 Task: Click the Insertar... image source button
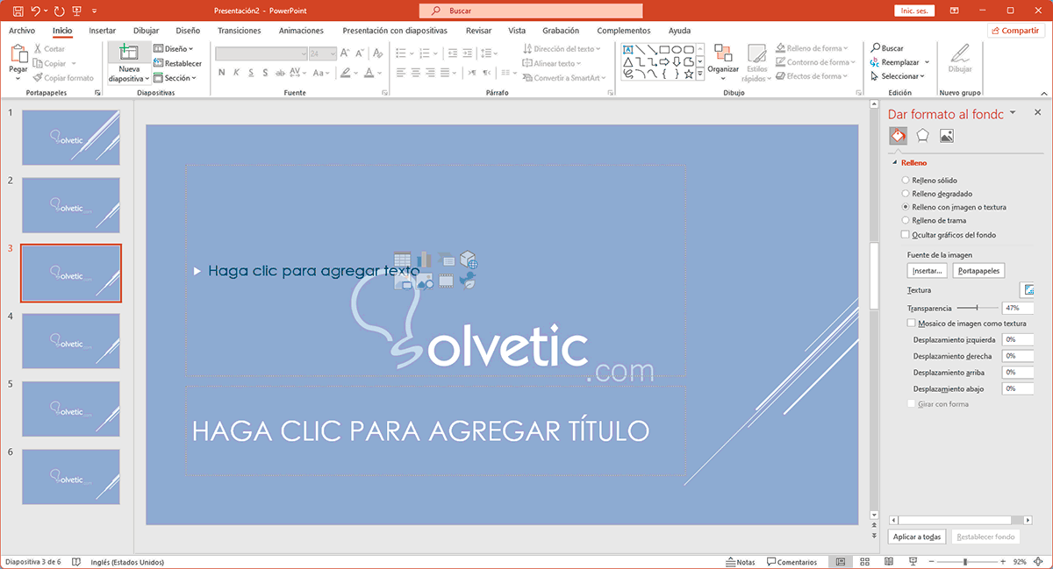927,271
